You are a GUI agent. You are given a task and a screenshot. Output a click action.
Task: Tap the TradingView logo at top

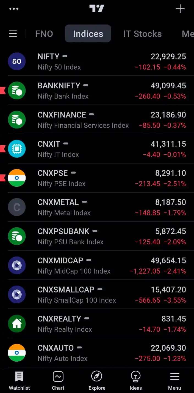click(x=97, y=9)
